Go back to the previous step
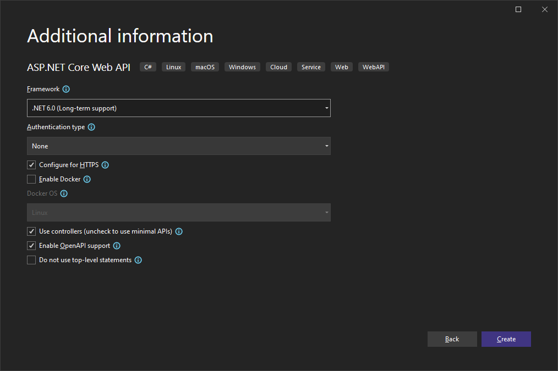The height and width of the screenshot is (371, 558). tap(452, 339)
